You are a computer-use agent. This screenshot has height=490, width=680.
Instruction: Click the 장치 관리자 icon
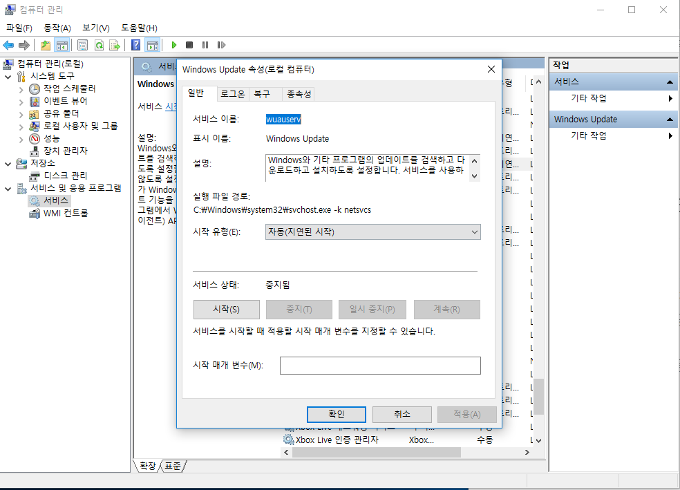tap(35, 151)
